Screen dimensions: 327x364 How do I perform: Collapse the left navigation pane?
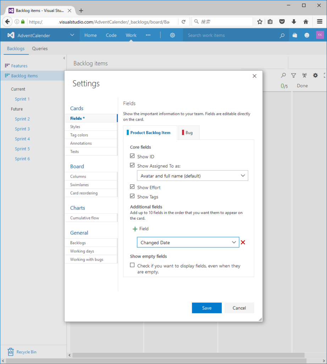click(x=64, y=58)
